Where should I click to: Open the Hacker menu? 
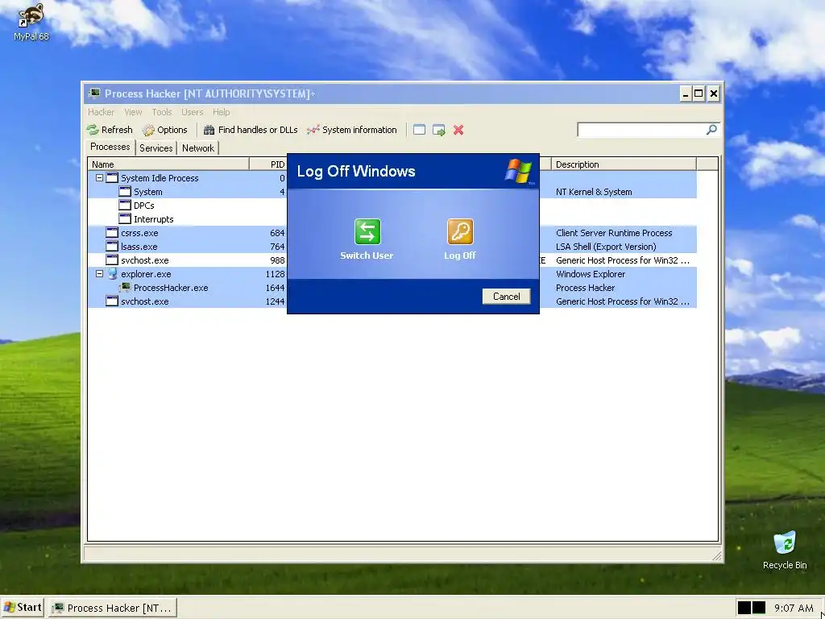[x=101, y=112]
